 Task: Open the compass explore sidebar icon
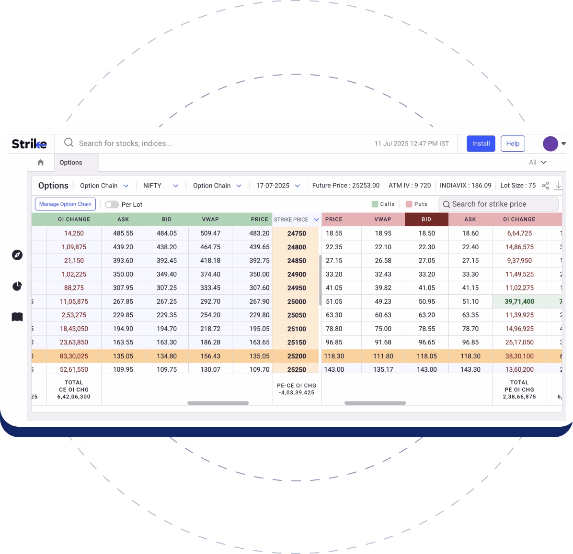click(x=17, y=255)
